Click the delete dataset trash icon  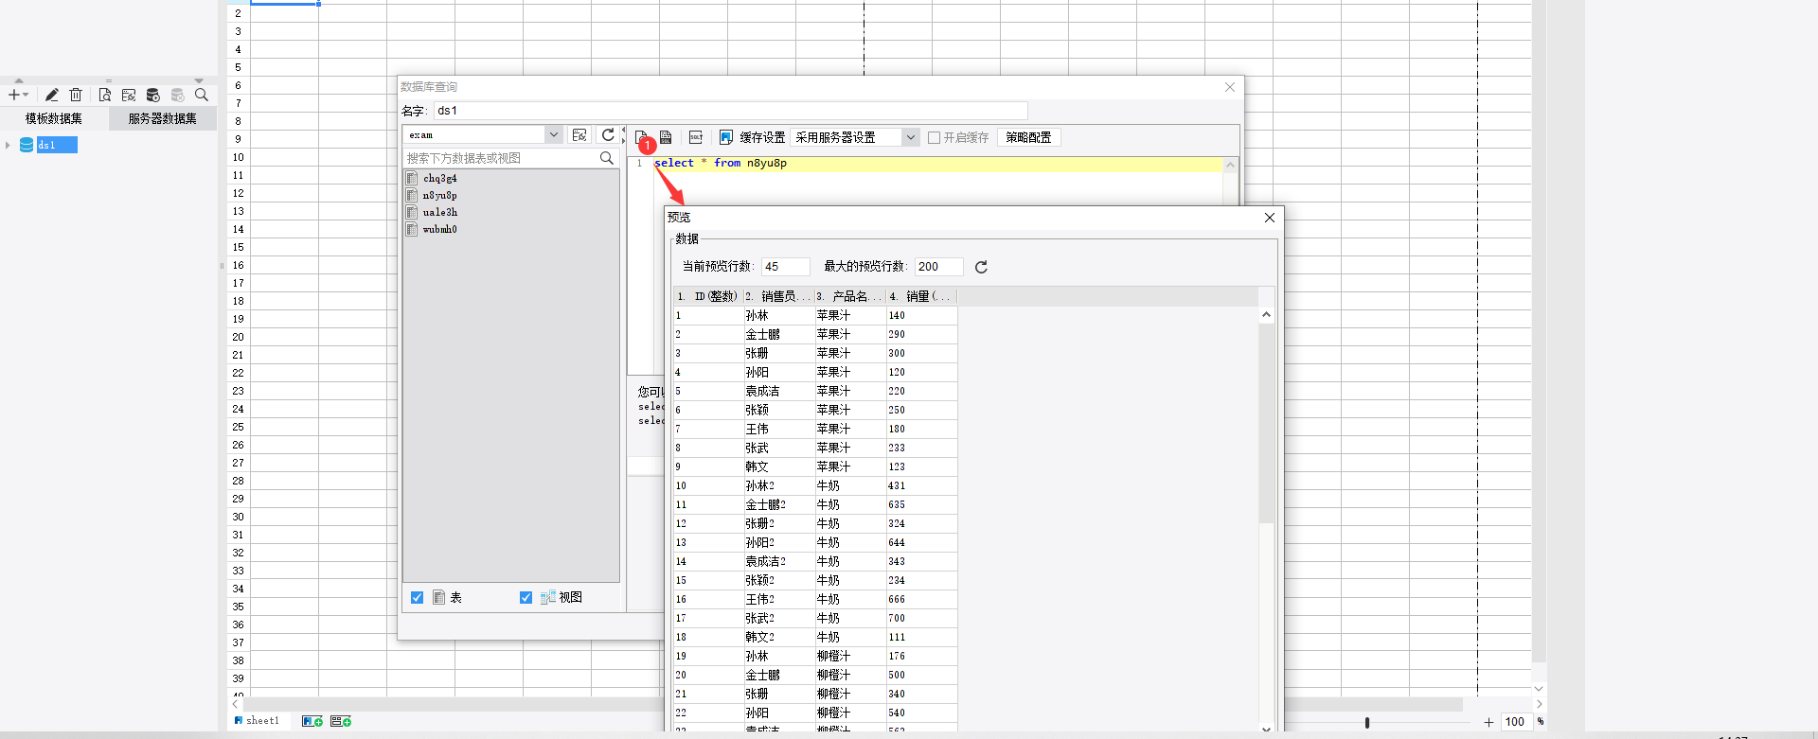pyautogui.click(x=77, y=95)
